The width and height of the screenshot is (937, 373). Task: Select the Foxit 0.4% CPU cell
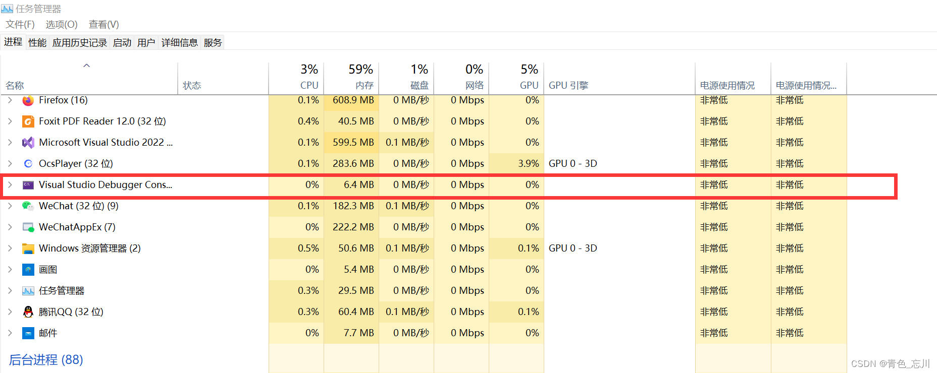point(296,121)
